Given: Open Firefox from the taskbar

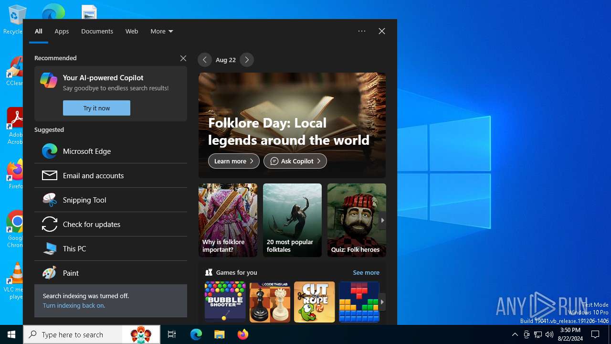Looking at the screenshot, I should [243, 334].
